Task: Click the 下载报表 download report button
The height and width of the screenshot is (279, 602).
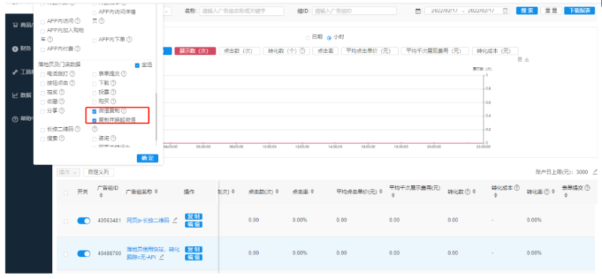Action: pos(579,11)
